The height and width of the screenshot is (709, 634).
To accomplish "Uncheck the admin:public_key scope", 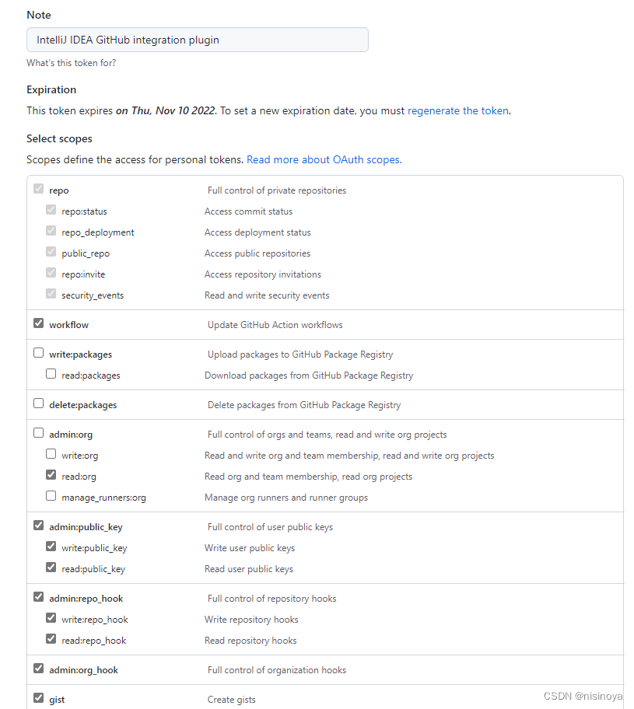I will [38, 526].
